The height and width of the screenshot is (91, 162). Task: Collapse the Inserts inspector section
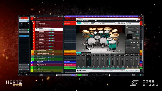[x=24, y=32]
